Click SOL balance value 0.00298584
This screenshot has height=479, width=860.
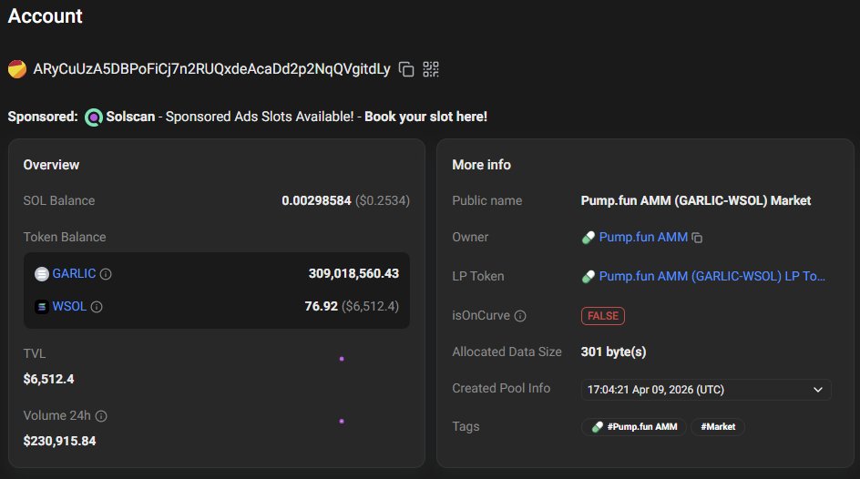coord(316,200)
